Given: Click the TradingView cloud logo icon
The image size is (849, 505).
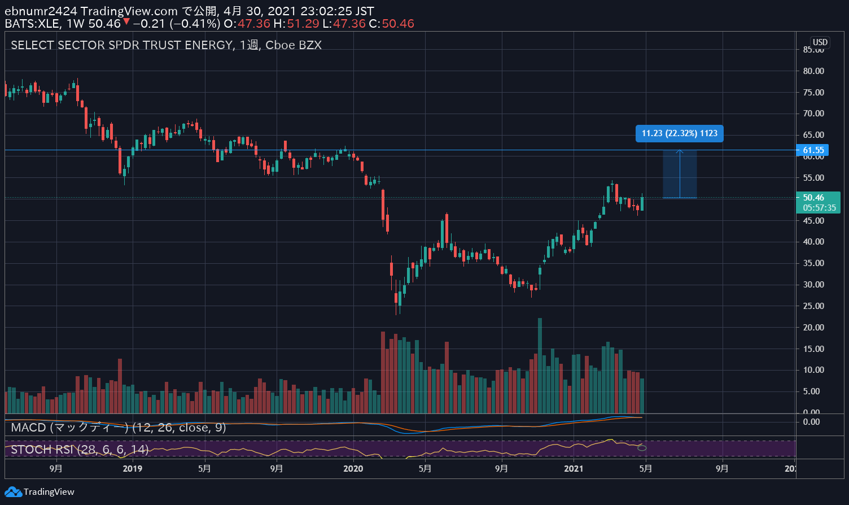Looking at the screenshot, I should (x=13, y=492).
